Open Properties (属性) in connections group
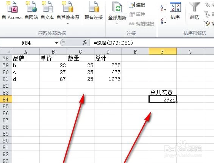Screen dimensions: 214x163 point(137,14)
